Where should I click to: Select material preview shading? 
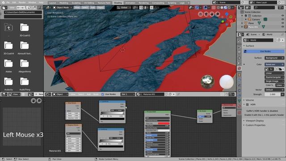click(225, 8)
